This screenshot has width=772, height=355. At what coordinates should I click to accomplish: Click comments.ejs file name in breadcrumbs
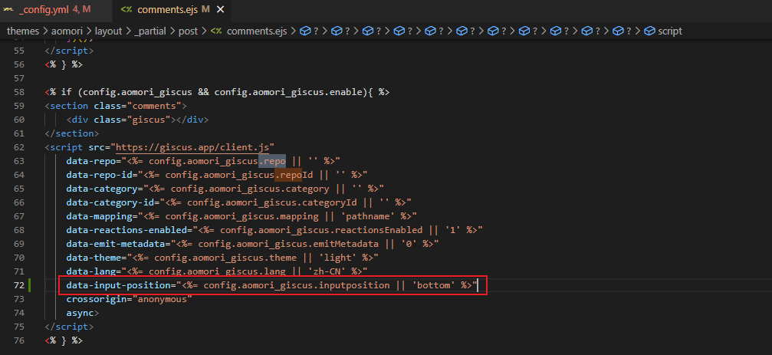click(258, 31)
